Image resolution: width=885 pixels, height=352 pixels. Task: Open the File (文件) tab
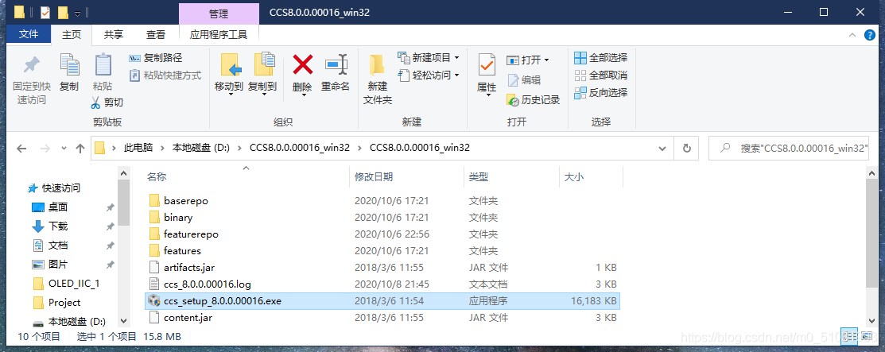tap(28, 34)
